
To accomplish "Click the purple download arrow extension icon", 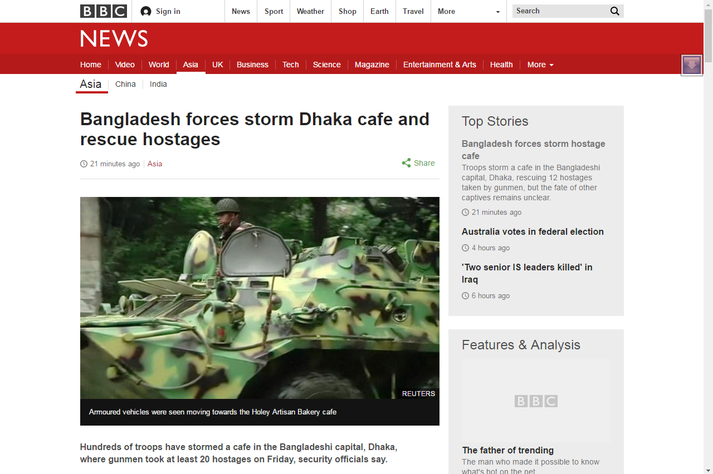I will [691, 65].
